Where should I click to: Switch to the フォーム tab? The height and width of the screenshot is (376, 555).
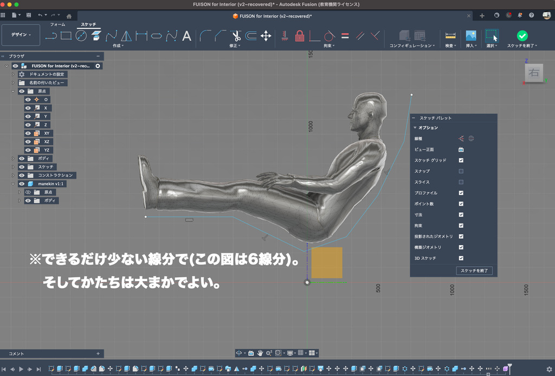[x=57, y=24]
